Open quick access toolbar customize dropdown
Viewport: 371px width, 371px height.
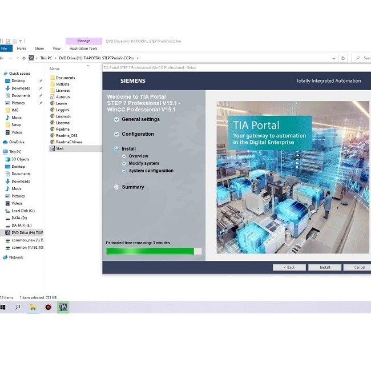(21, 42)
